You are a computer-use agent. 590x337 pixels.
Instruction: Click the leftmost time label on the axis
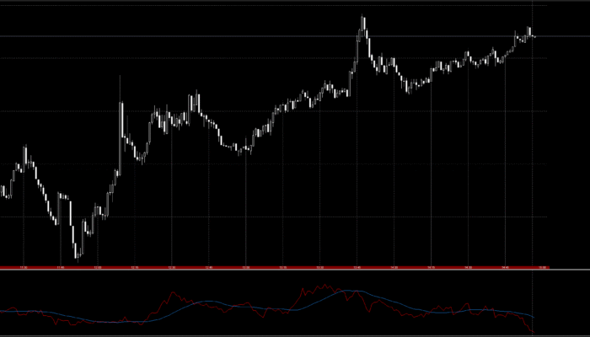coord(24,268)
